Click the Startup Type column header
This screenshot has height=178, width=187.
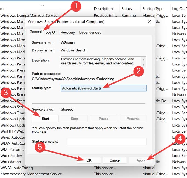point(153,9)
